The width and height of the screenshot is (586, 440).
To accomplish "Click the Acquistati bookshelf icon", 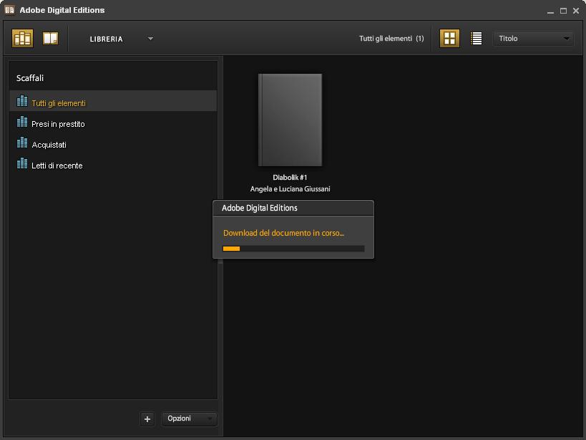I will pos(22,143).
